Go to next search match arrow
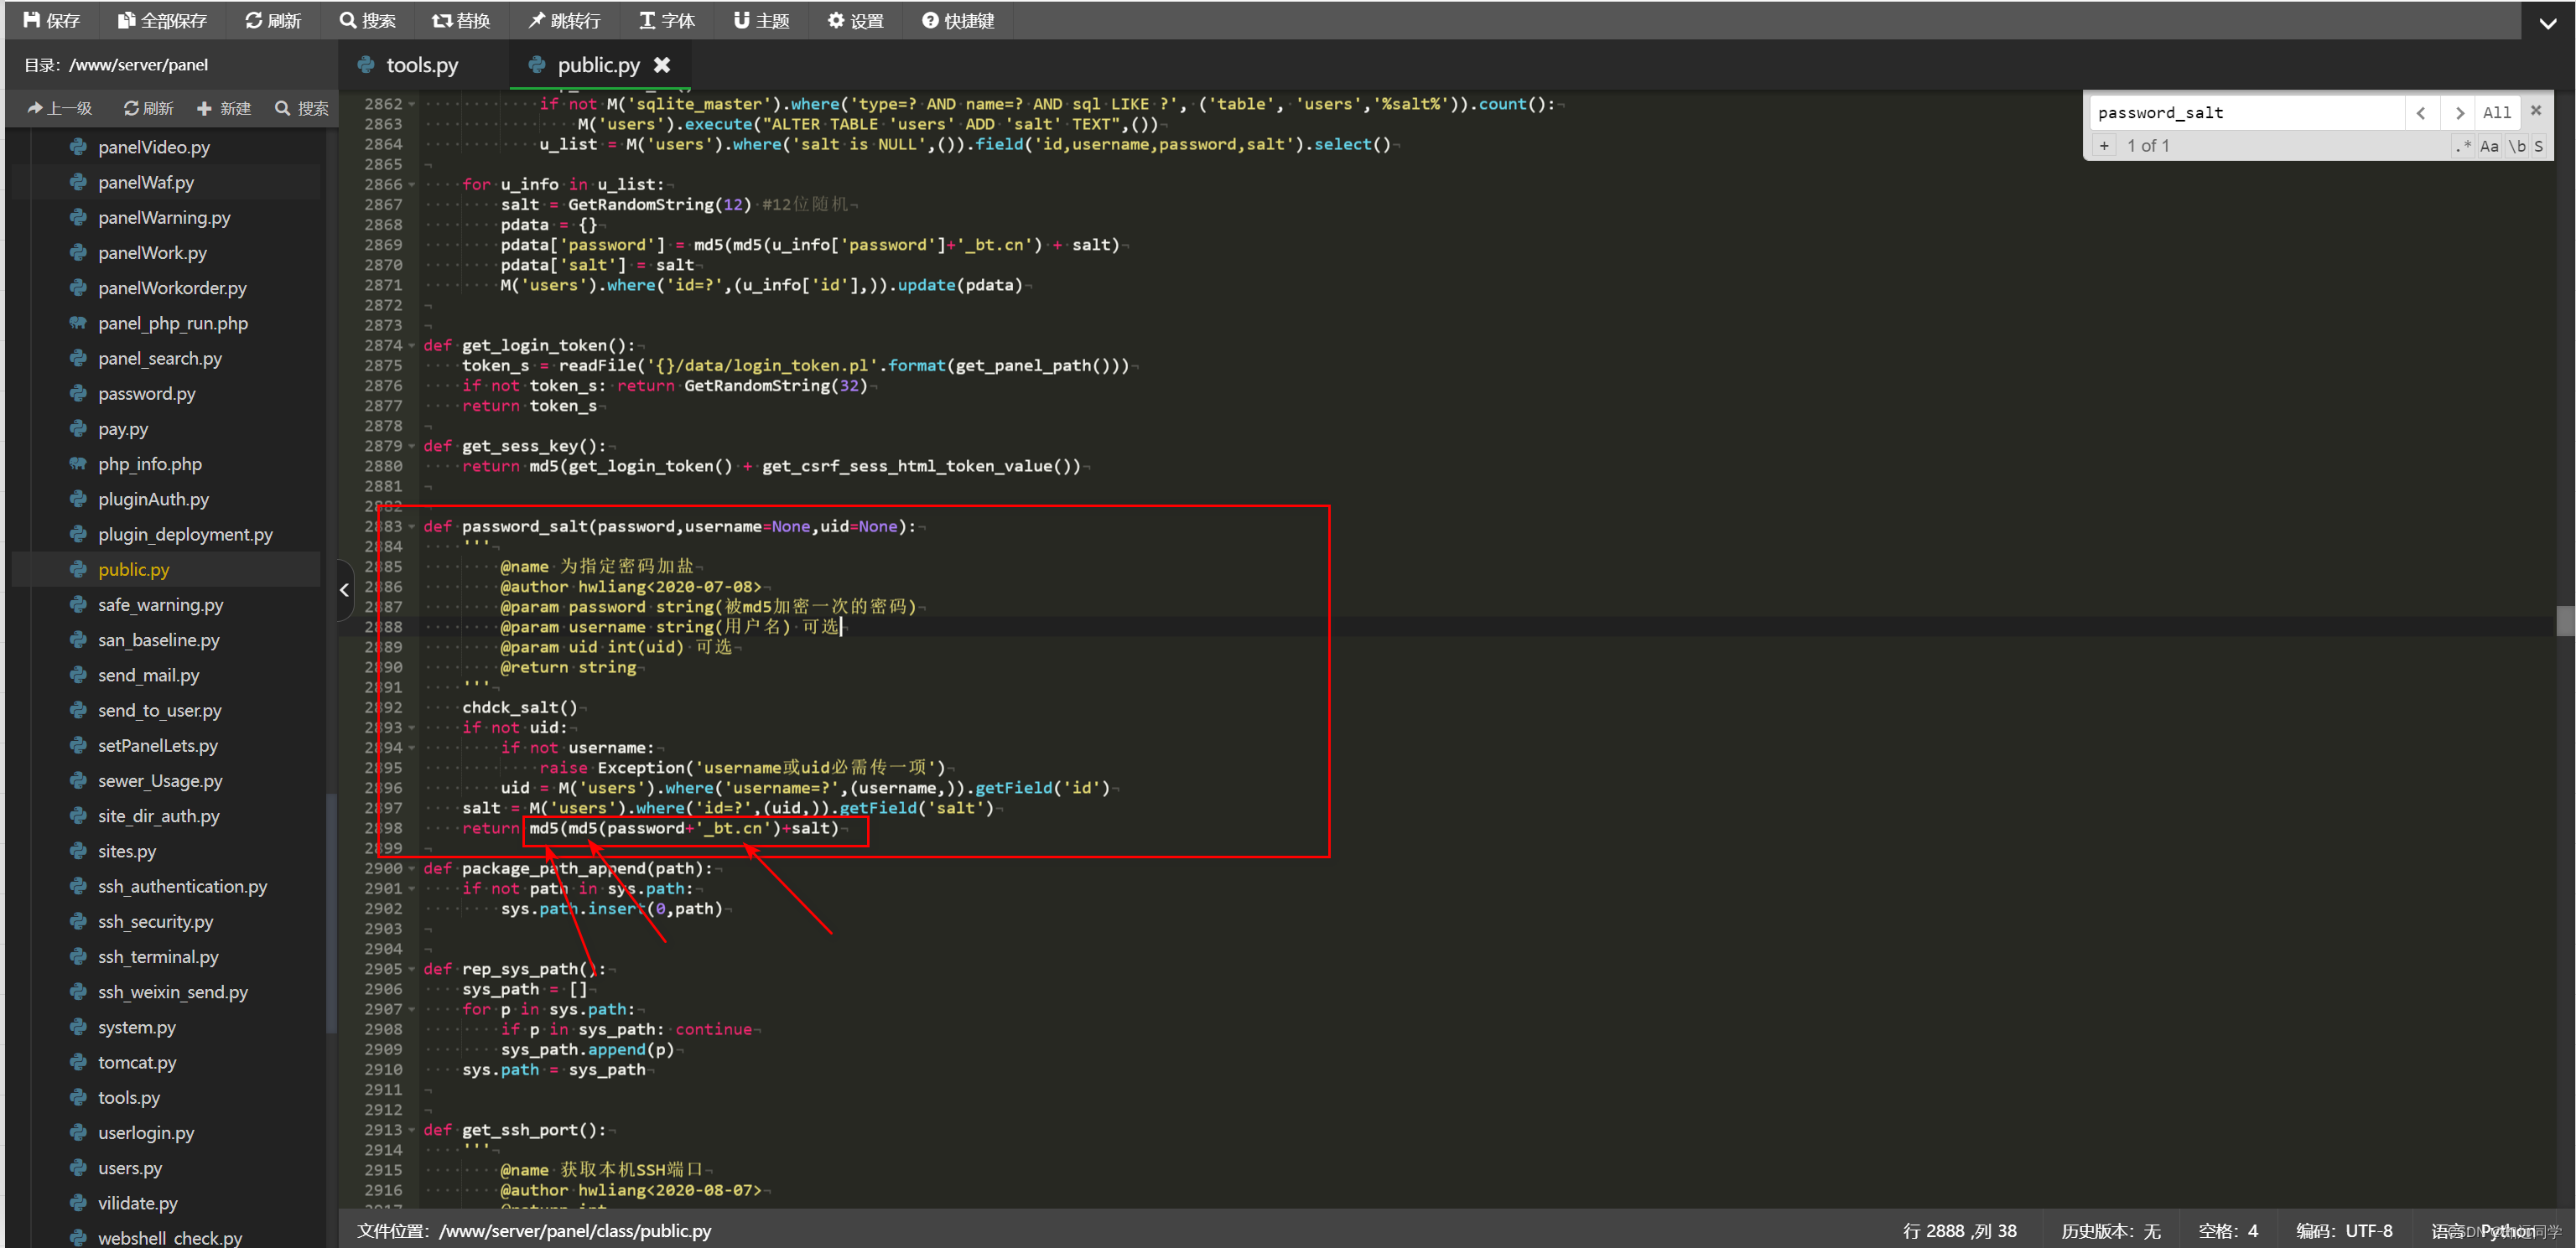This screenshot has width=2576, height=1248. pos(2459,112)
